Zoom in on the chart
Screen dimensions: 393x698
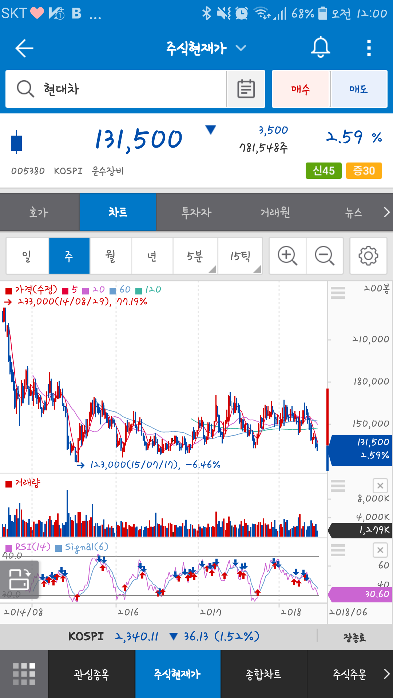point(287,256)
